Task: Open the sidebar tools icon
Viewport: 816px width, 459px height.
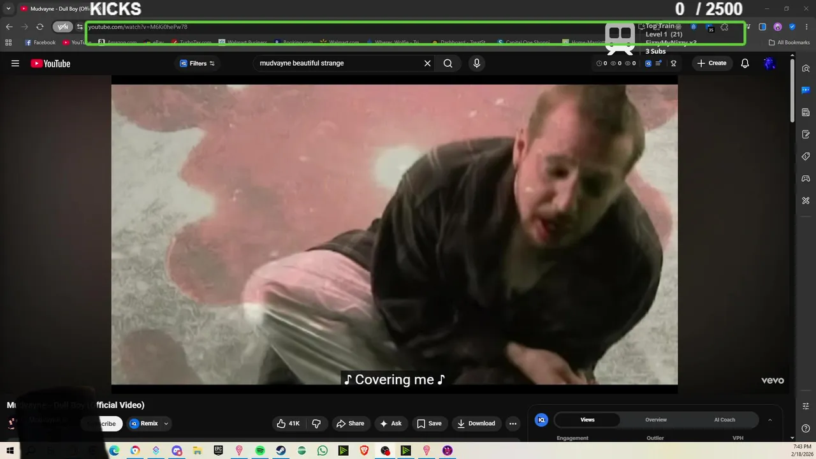Action: coord(806,200)
